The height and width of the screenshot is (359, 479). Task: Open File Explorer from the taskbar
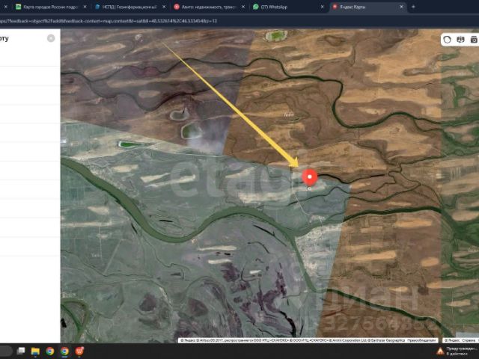[35, 352]
